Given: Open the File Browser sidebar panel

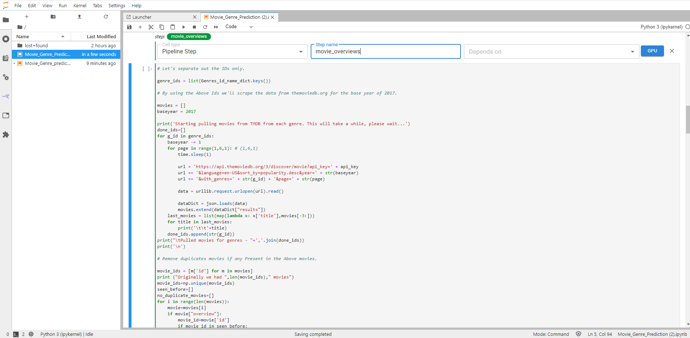Looking at the screenshot, I should pyautogui.click(x=6, y=20).
